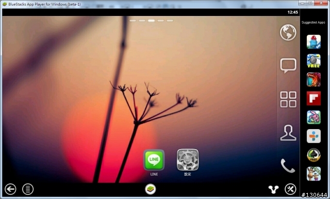Go to first home screen page indicator
This screenshot has width=330, height=199.
[x=133, y=21]
